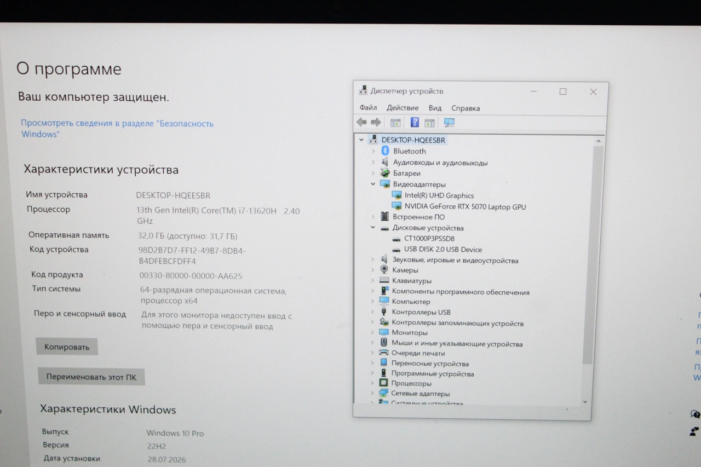Click the icon beside NVIDIA GeForce RTX 5070
Viewport: 701px width, 467px height.
(x=397, y=206)
